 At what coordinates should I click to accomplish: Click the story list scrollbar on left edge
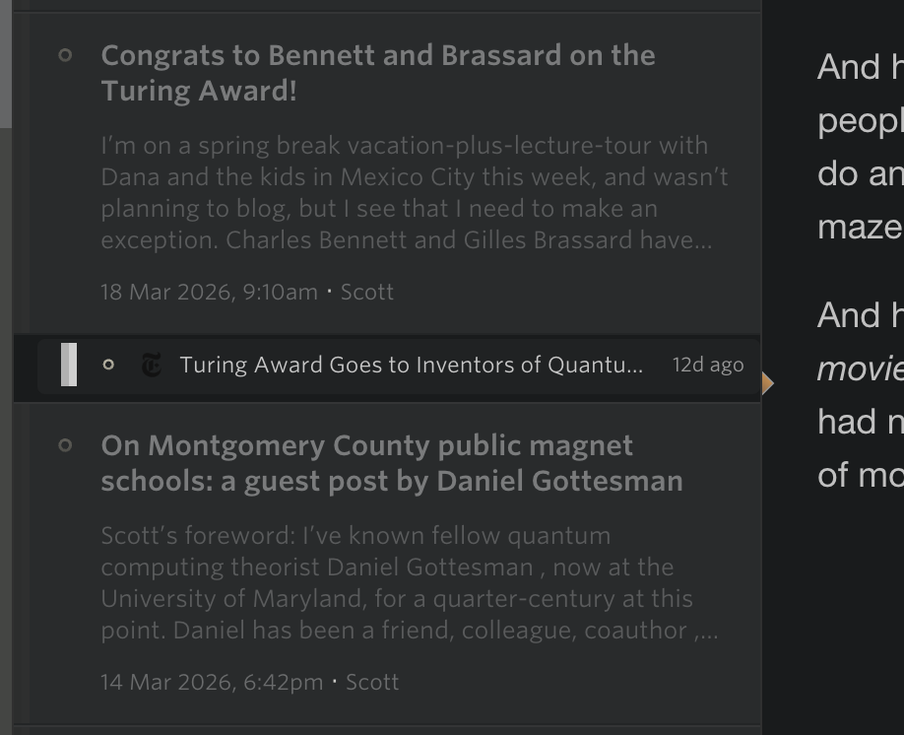coord(6,64)
